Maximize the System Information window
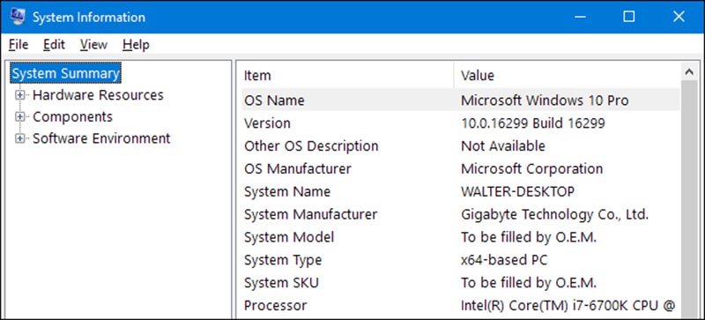 pyautogui.click(x=629, y=17)
